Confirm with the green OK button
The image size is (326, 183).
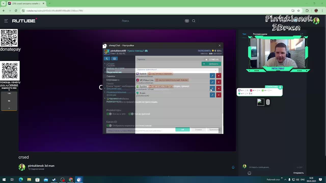click(x=183, y=130)
